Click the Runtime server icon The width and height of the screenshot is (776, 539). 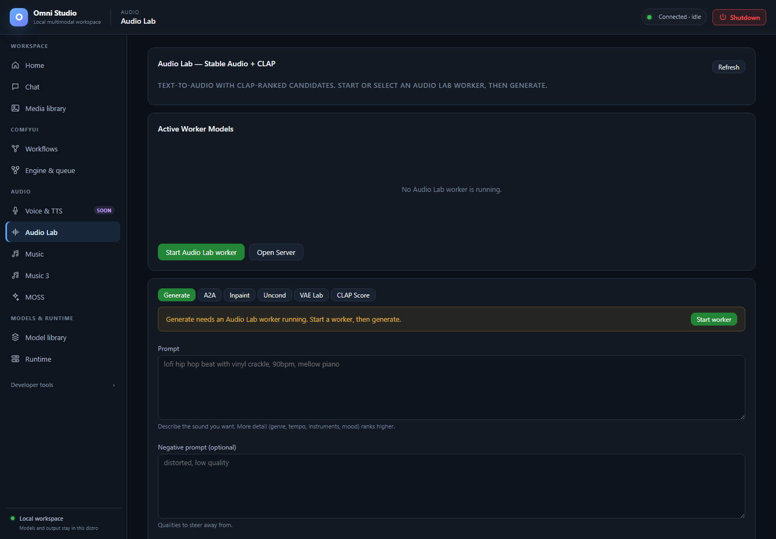click(16, 359)
